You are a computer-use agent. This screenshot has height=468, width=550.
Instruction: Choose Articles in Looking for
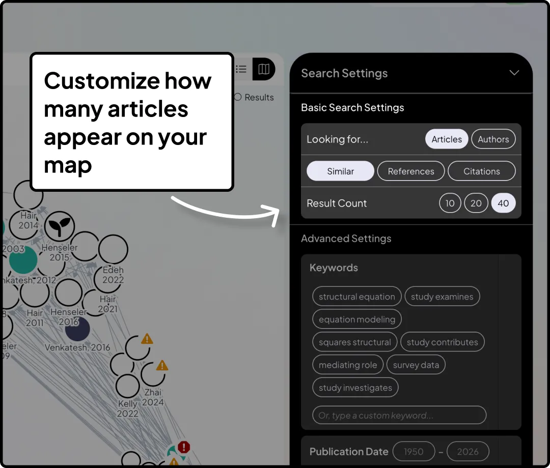pos(447,139)
